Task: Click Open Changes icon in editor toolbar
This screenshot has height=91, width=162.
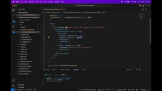Action: [143, 9]
